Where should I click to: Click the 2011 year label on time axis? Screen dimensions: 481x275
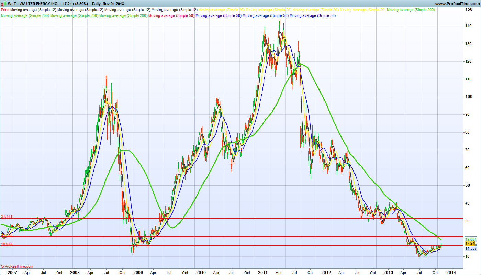pos(263,272)
